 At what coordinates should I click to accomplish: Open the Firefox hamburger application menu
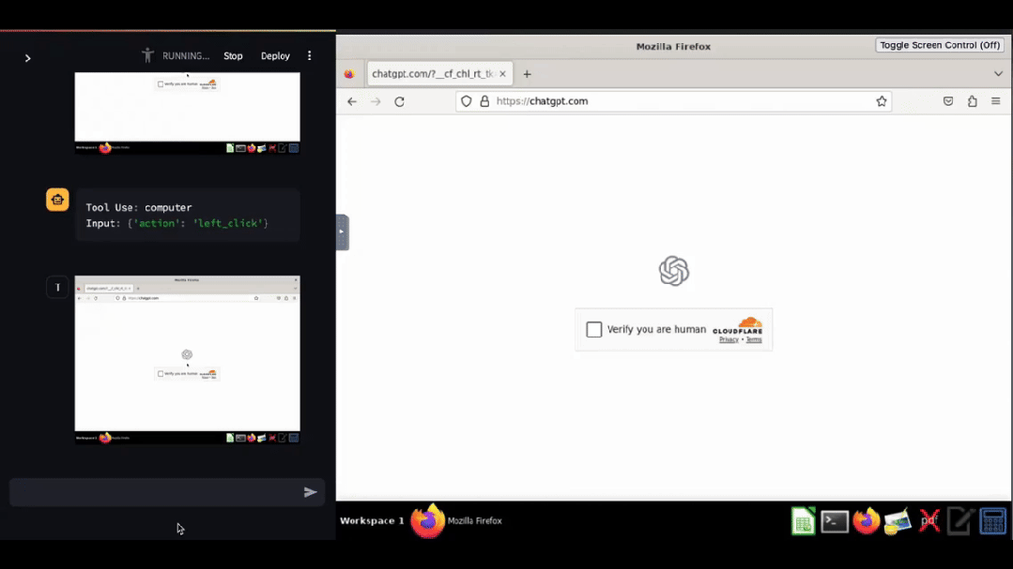995,101
